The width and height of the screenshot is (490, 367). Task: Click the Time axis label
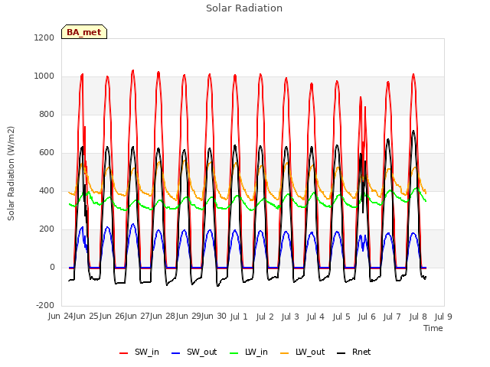pyautogui.click(x=433, y=328)
